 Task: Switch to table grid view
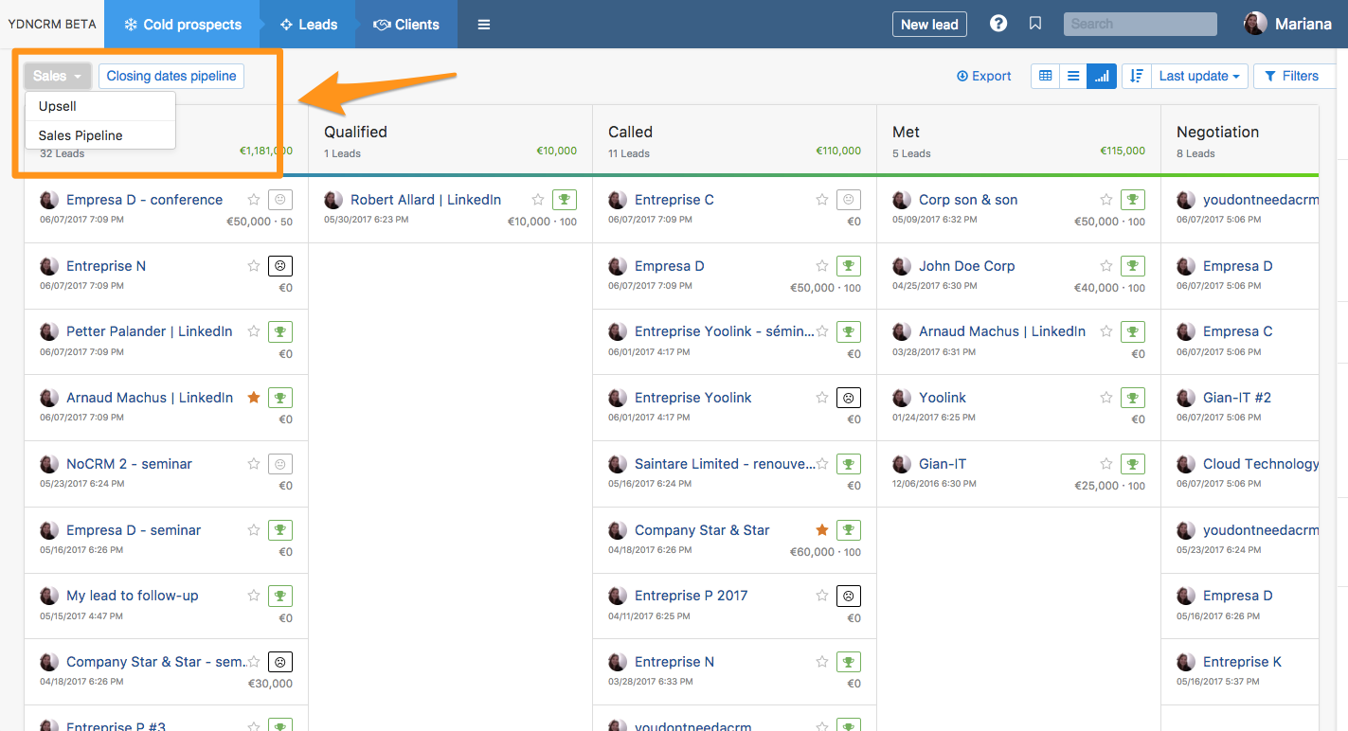[x=1045, y=76]
